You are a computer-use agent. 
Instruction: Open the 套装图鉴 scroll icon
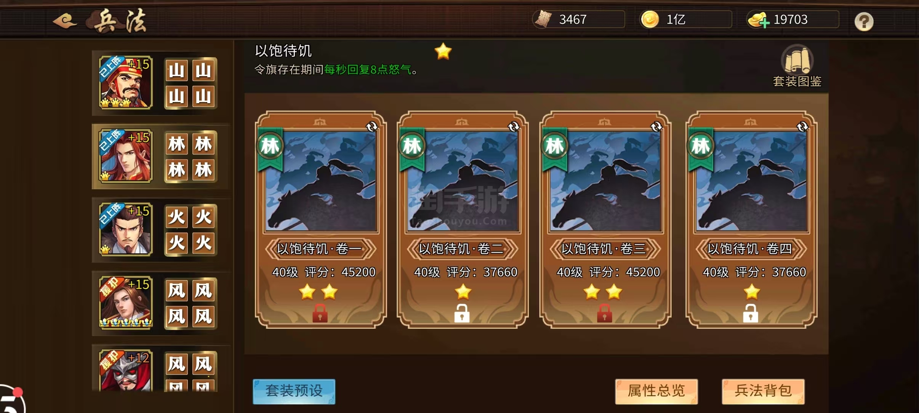click(797, 59)
